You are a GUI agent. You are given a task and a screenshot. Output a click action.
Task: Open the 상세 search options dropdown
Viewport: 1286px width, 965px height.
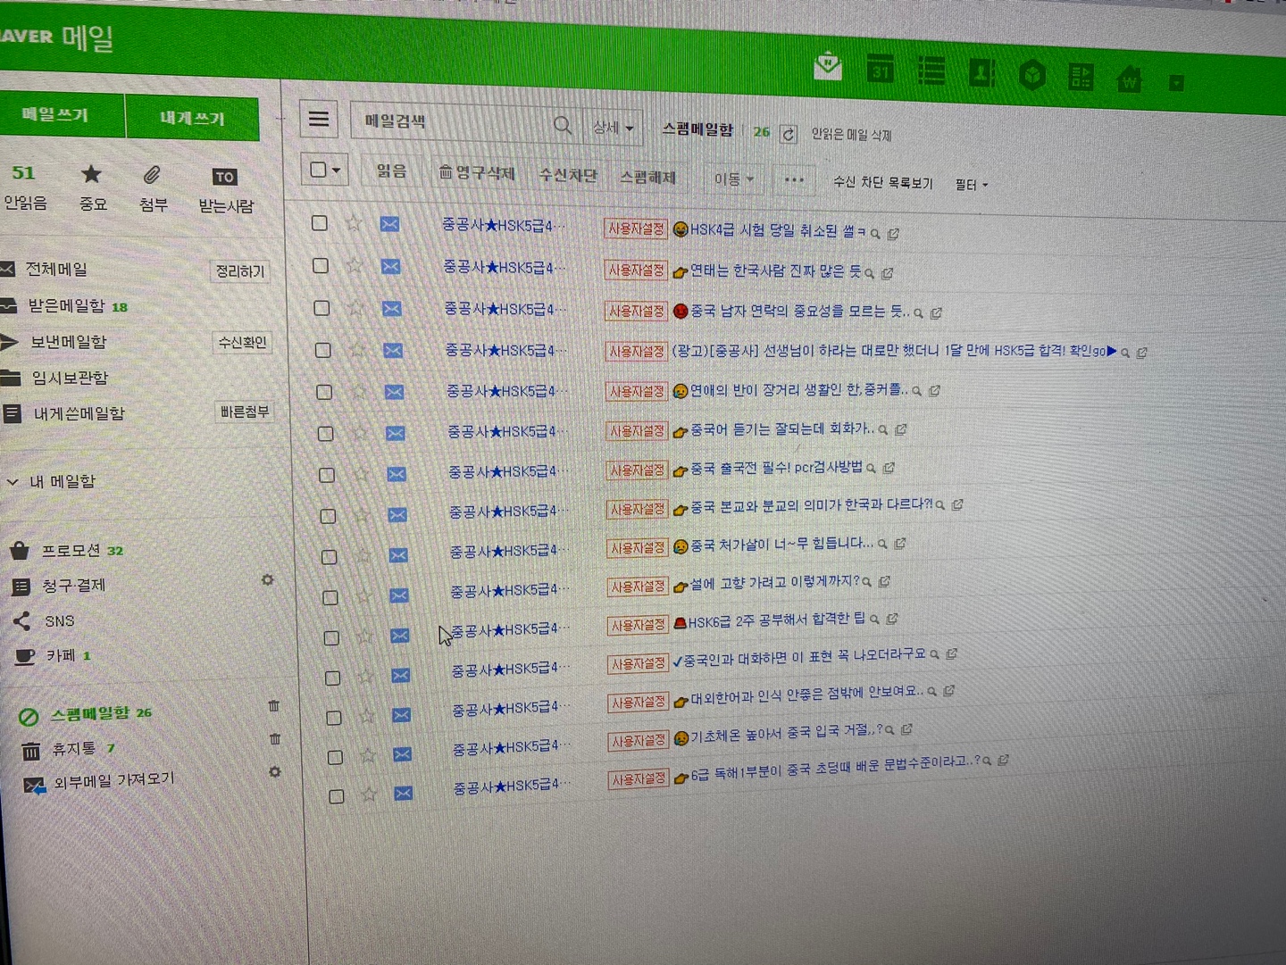coord(614,128)
